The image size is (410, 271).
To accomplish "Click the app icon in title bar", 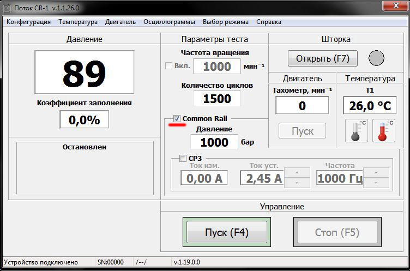I will coord(8,8).
